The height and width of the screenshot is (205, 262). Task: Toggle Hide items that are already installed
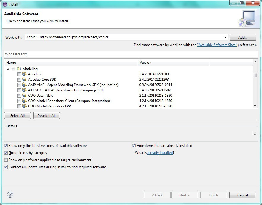(134, 146)
